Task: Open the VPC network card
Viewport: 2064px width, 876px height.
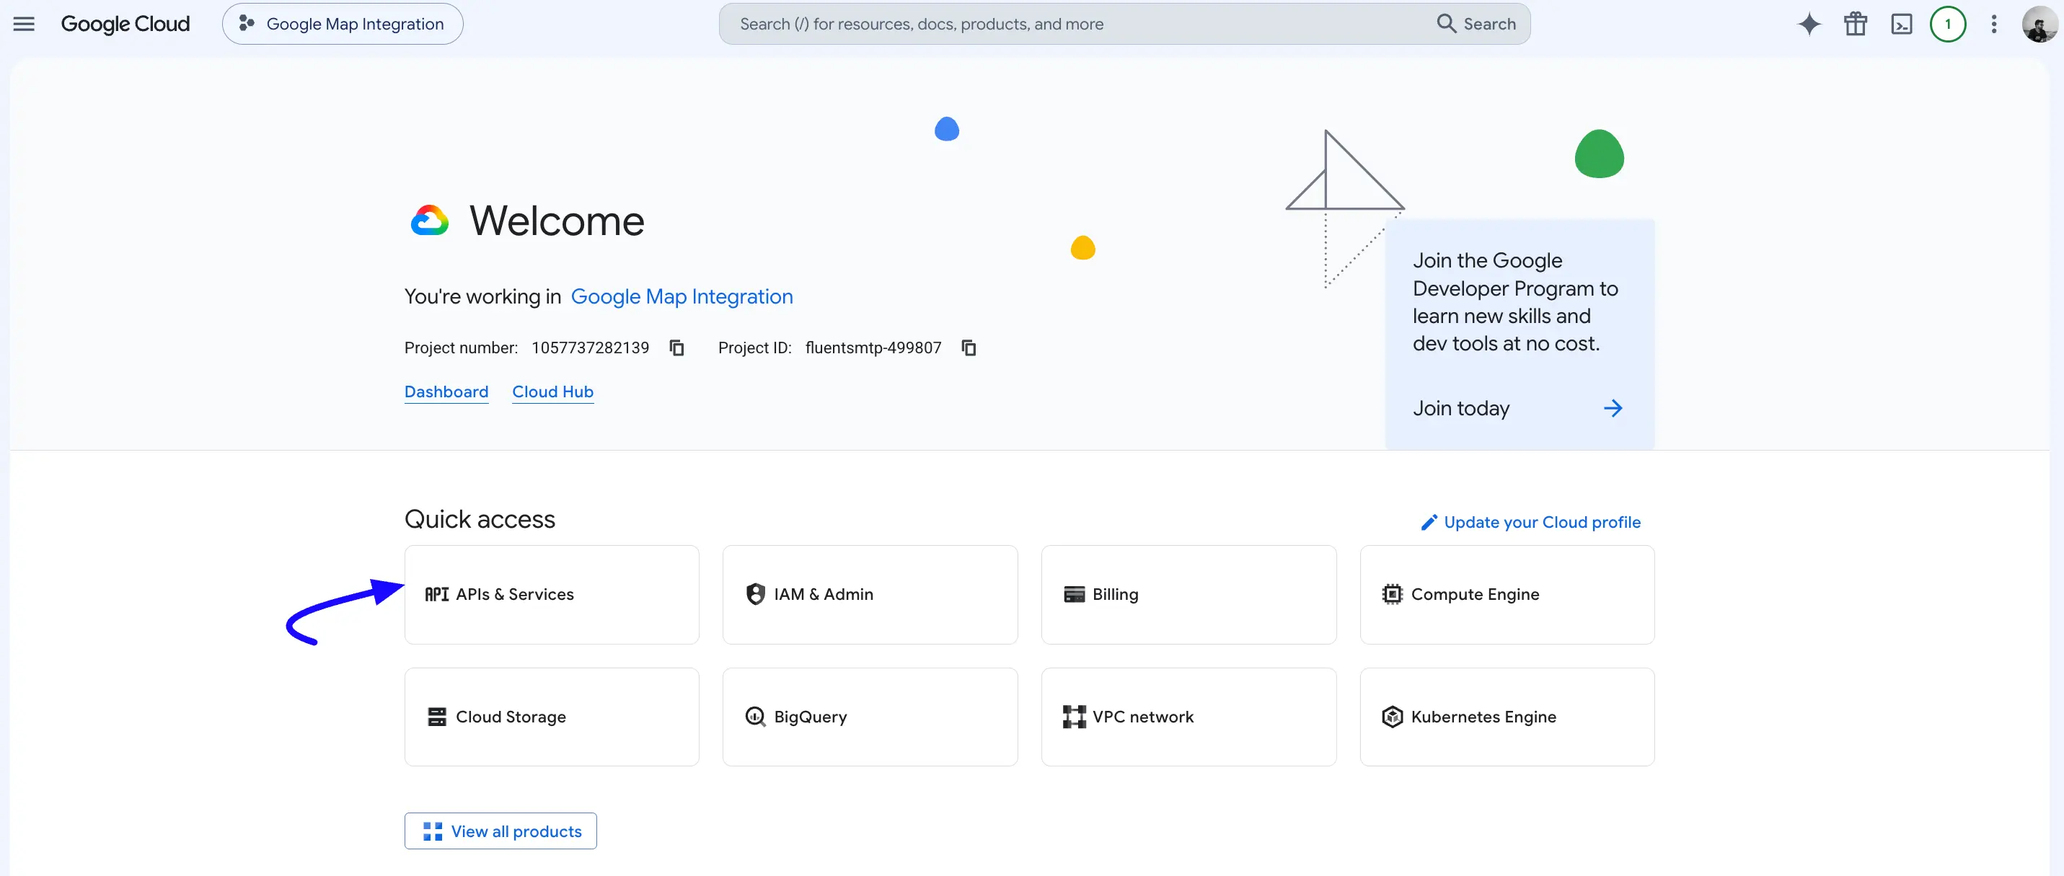Action: pos(1189,717)
